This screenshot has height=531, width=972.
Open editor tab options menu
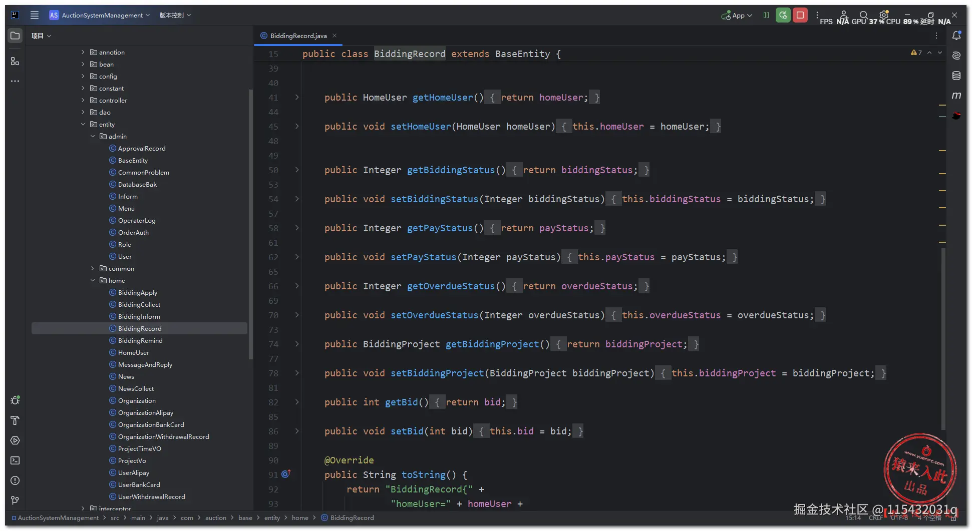[936, 36]
